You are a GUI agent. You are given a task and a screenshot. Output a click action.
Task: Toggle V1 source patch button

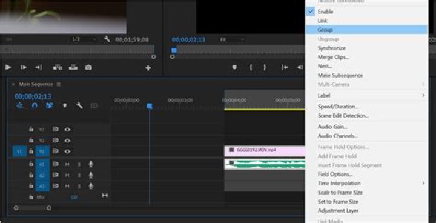(19, 151)
